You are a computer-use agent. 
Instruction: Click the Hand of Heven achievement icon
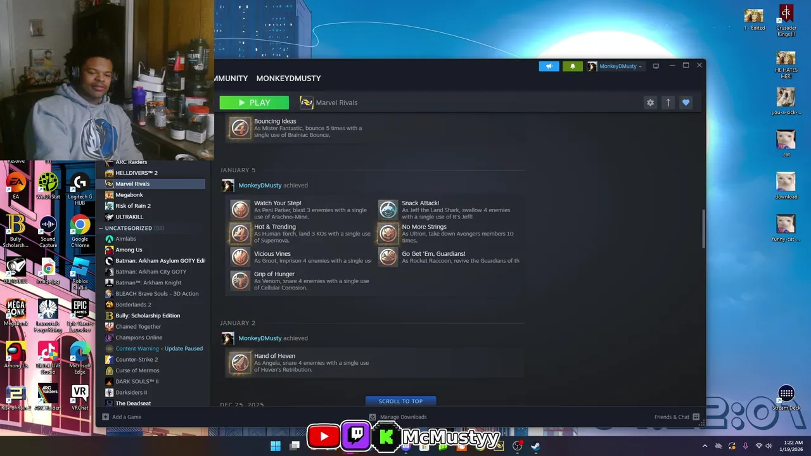click(239, 362)
